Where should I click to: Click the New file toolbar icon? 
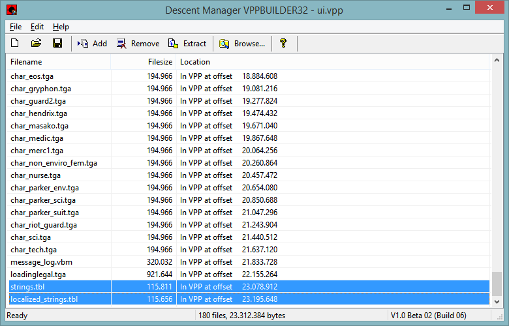[15, 44]
